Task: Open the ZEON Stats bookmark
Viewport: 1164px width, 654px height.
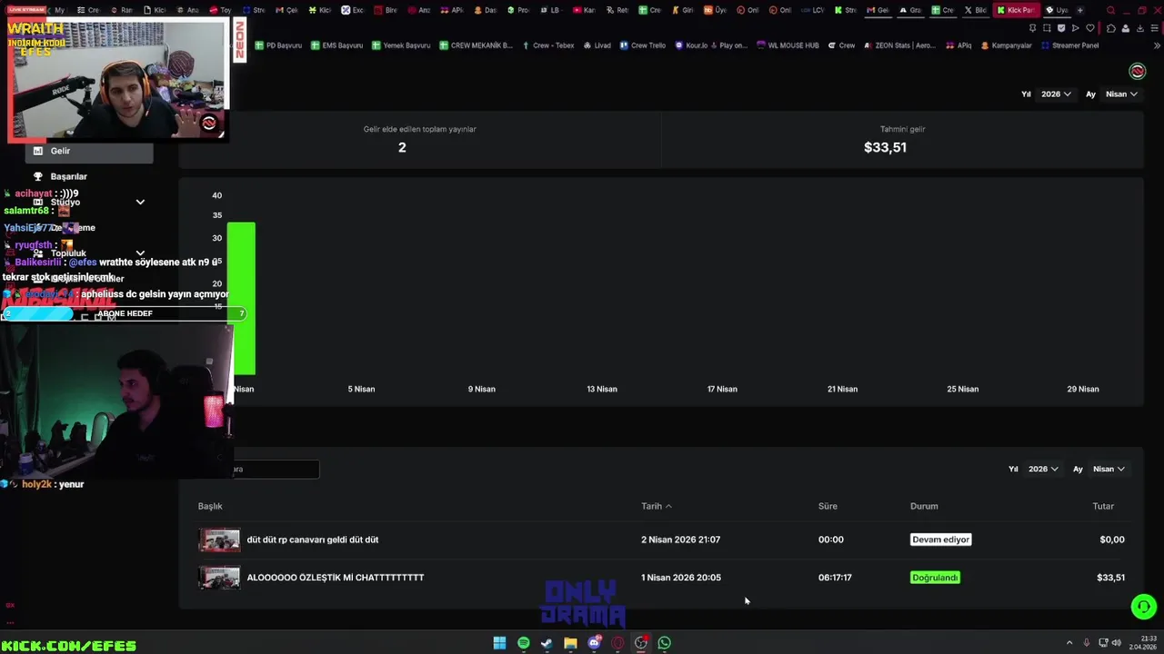Action: click(x=898, y=45)
